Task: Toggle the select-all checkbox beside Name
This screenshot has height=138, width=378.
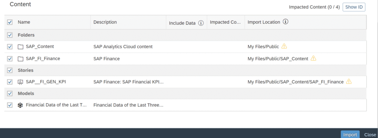Action: [10, 22]
